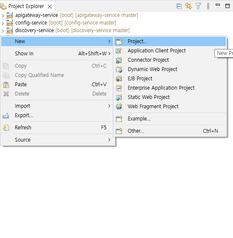Screen dimensions: 233x238
Task: Maximize the Project Explorer view
Action: pos(228,6)
